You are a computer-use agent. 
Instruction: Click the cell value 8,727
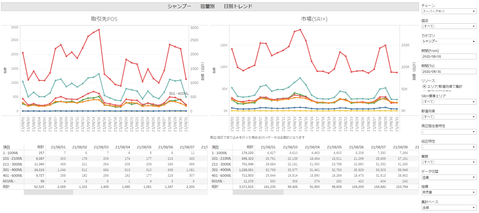[40, 176]
